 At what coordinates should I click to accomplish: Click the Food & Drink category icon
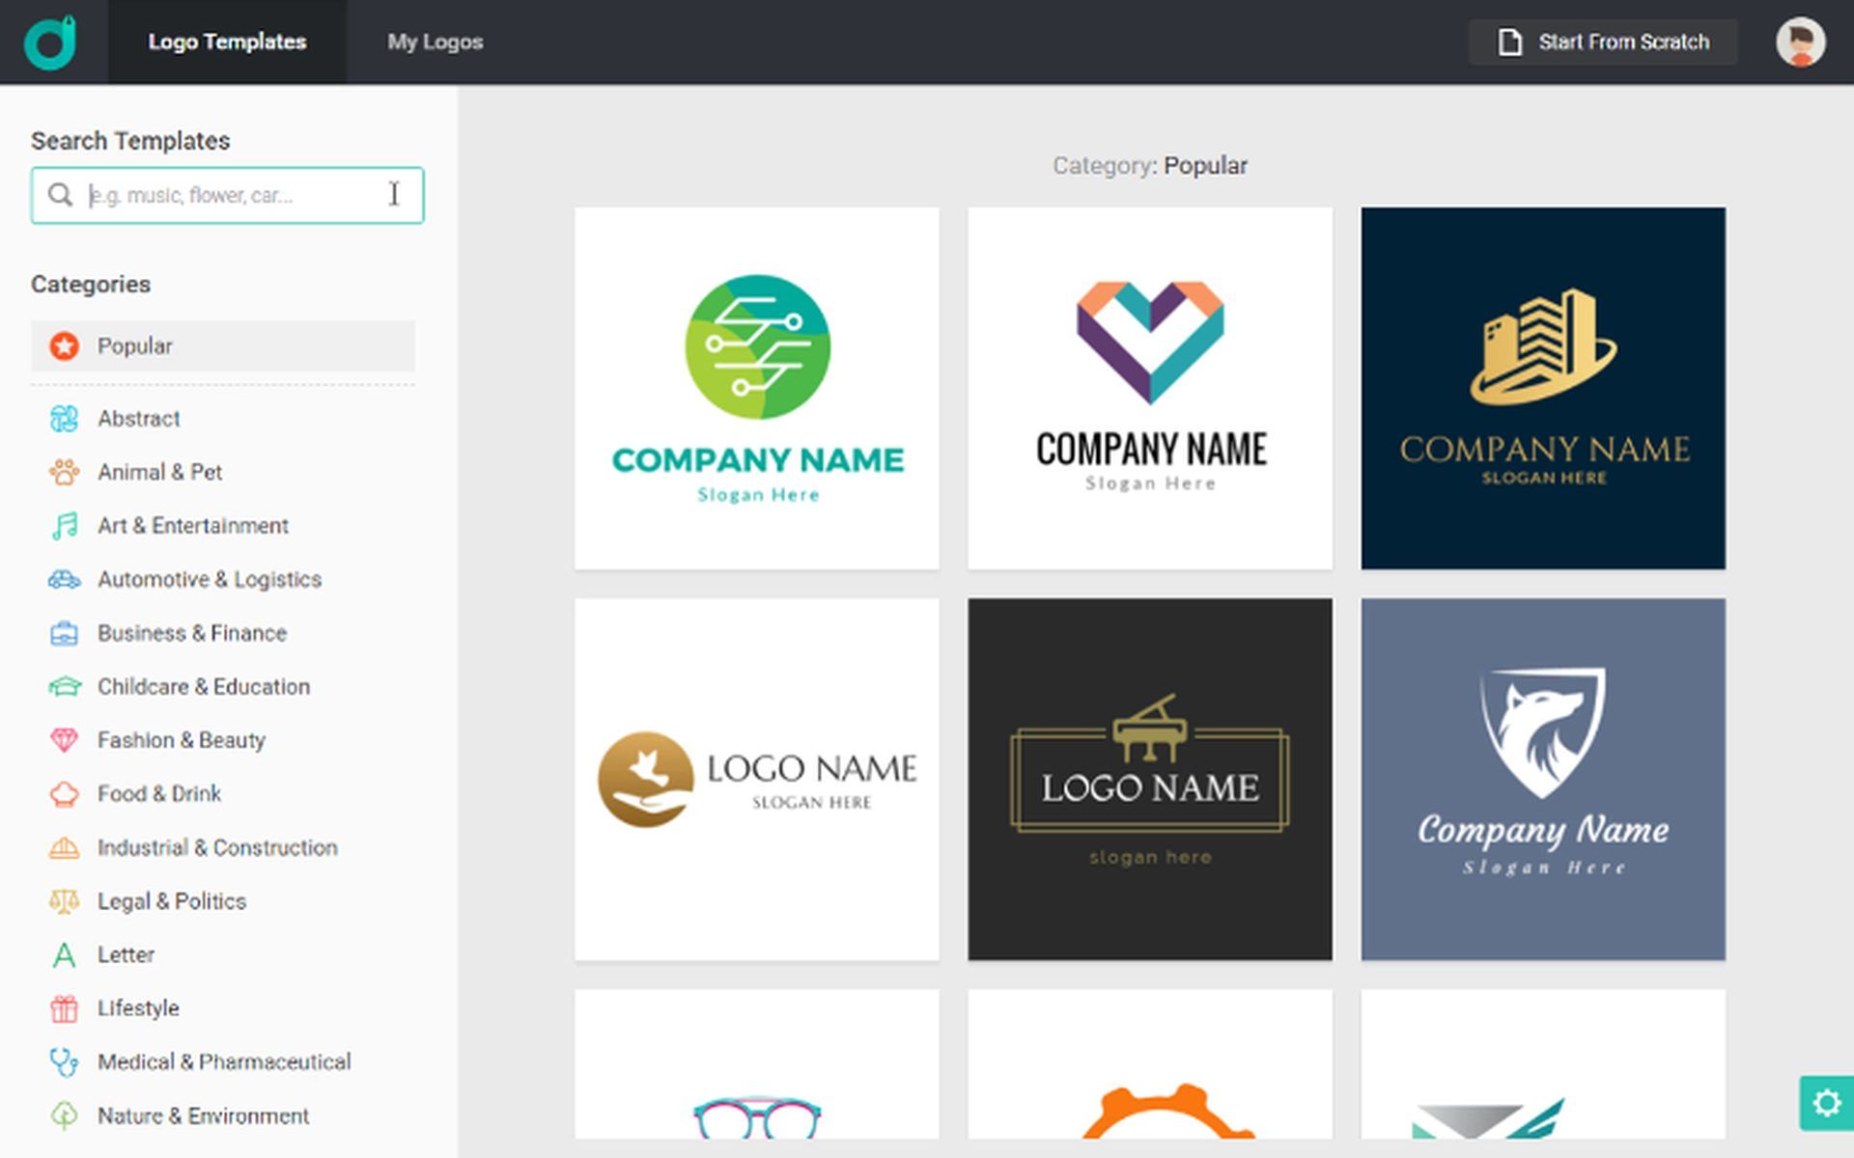click(66, 792)
